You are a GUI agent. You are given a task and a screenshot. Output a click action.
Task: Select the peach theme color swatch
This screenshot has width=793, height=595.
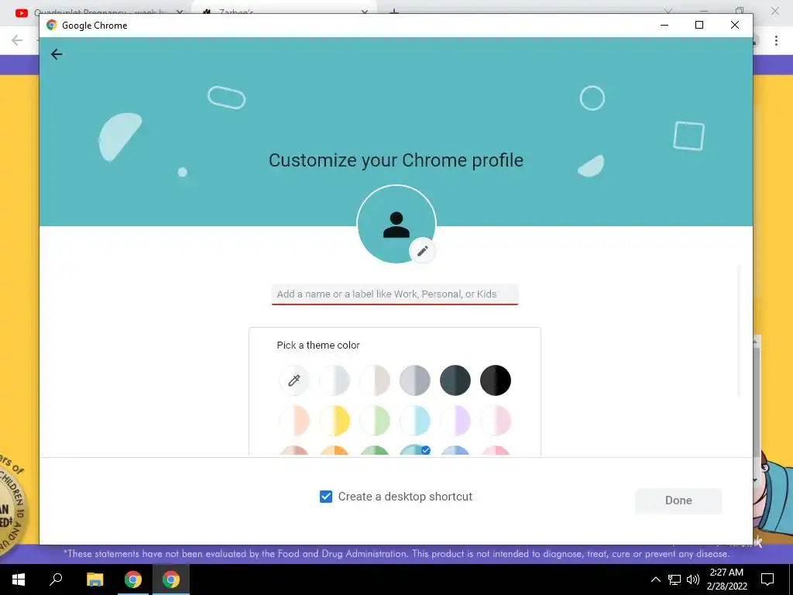coord(294,421)
